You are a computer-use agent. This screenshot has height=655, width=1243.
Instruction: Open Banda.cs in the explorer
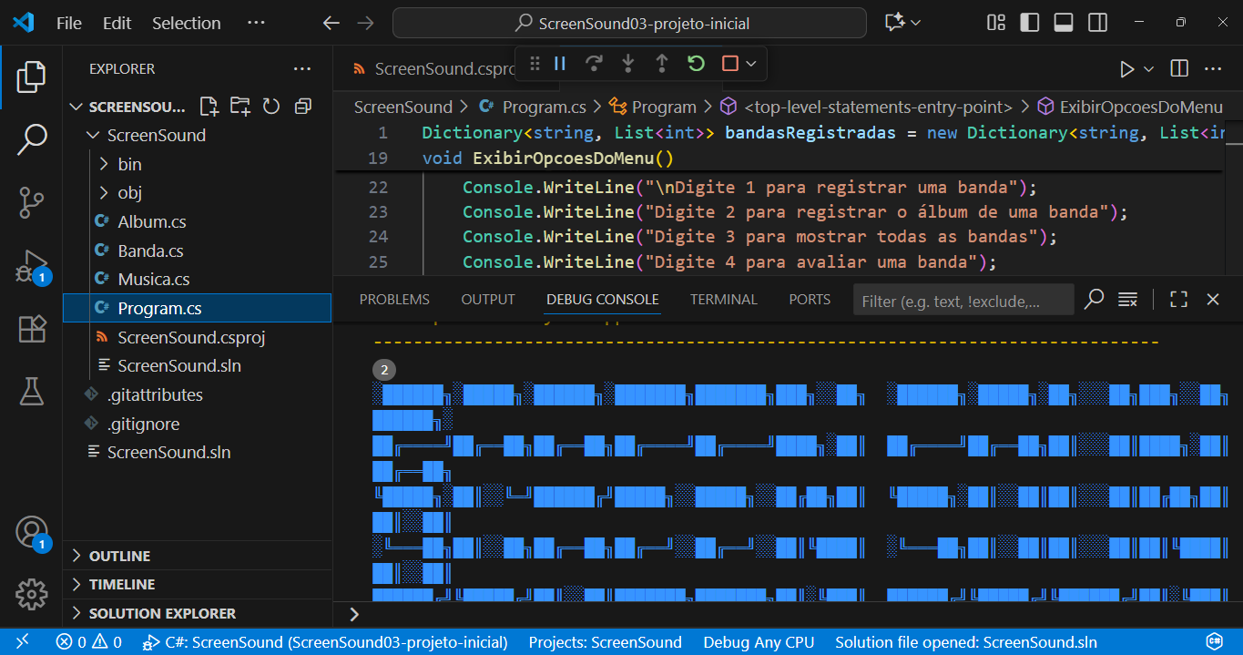(150, 251)
